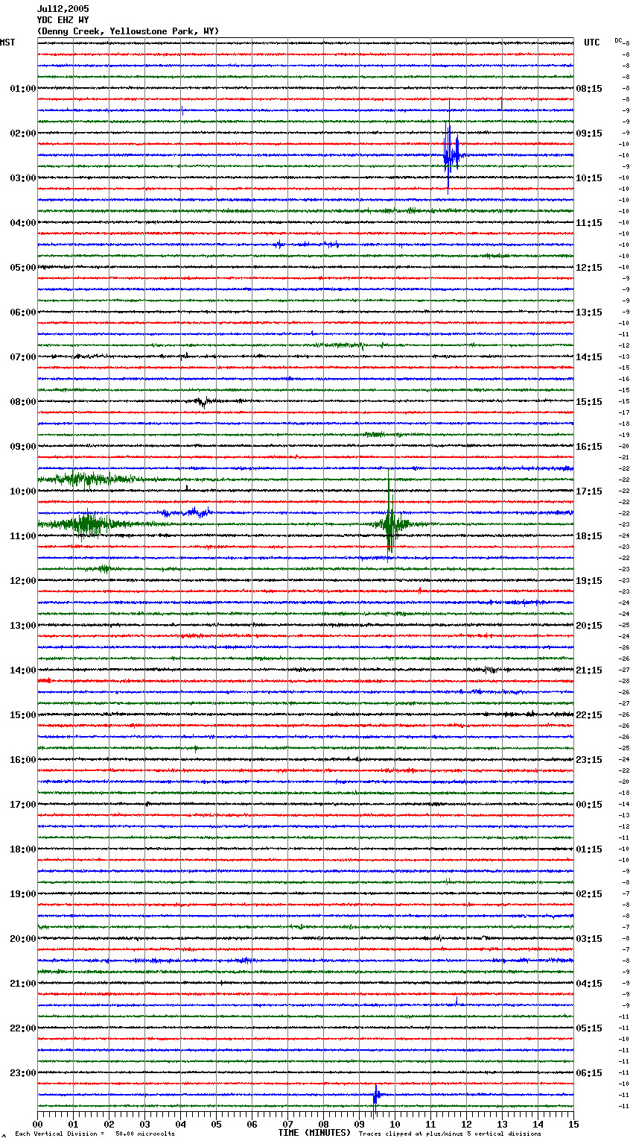Click the Jul12,2005 date header
Image resolution: width=633 pixels, height=1144 pixels.
pyautogui.click(x=63, y=9)
